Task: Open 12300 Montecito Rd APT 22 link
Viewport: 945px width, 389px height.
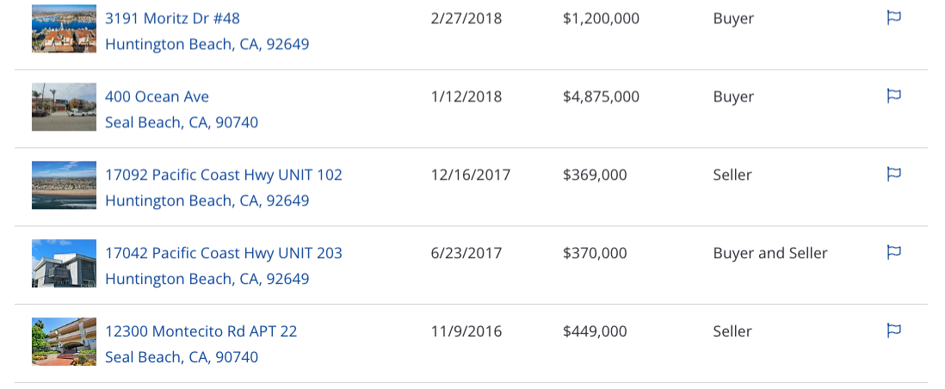Action: 201,331
